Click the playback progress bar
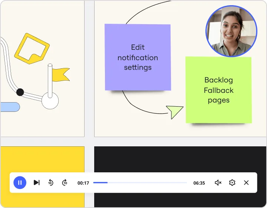This screenshot has width=267, height=208. (140, 183)
